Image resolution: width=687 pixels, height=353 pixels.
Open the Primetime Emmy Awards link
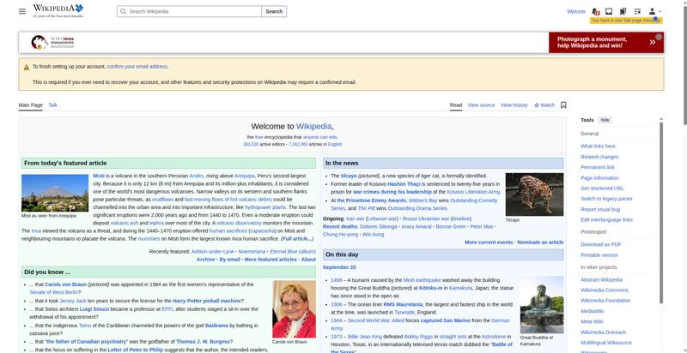371,200
